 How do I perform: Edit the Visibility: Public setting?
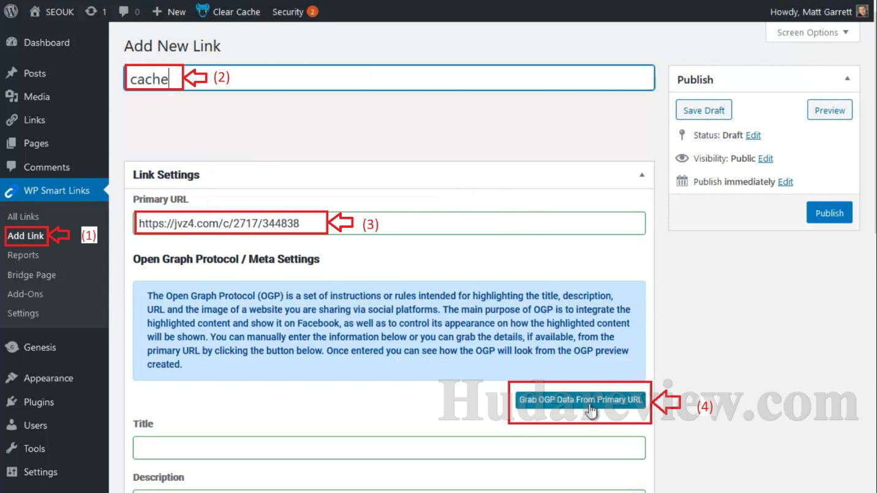pyautogui.click(x=766, y=159)
